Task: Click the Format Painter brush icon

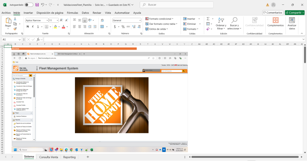Action: click(15, 29)
